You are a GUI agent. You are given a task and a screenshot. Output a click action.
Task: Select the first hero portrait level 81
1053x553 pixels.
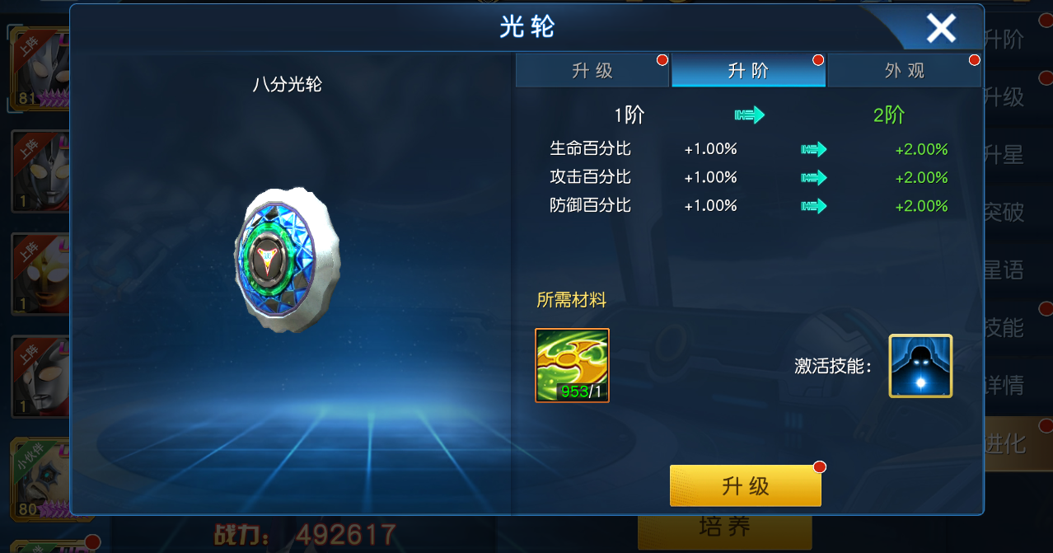point(40,71)
